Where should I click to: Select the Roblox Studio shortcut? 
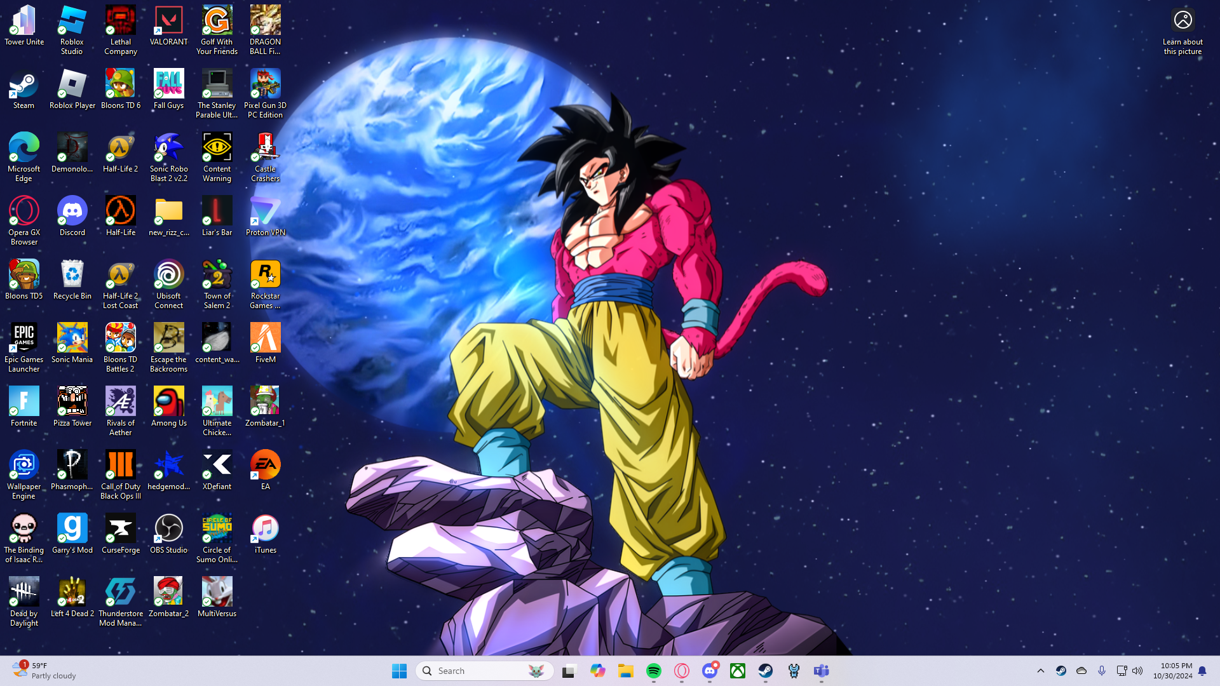[x=72, y=30]
